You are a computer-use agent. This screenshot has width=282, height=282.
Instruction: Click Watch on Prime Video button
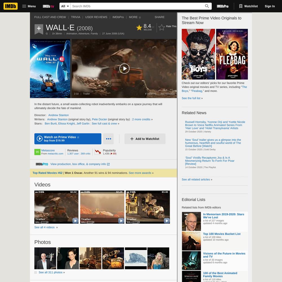pos(68,139)
